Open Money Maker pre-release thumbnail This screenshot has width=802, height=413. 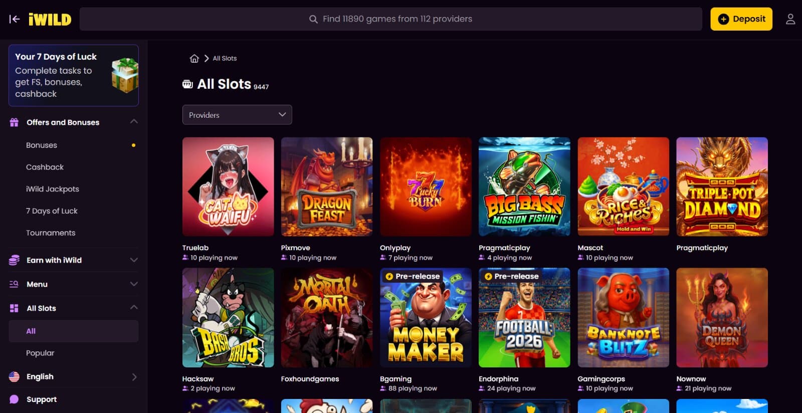(x=426, y=317)
